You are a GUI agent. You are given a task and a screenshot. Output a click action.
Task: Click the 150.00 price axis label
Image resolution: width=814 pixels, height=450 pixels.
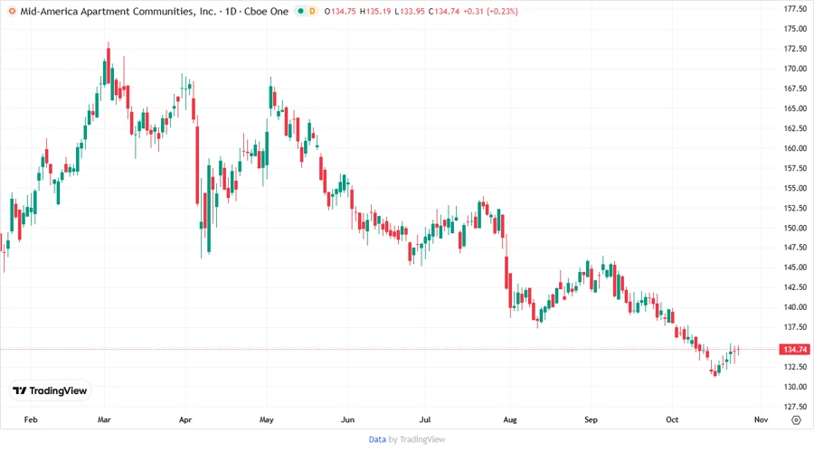(x=795, y=228)
